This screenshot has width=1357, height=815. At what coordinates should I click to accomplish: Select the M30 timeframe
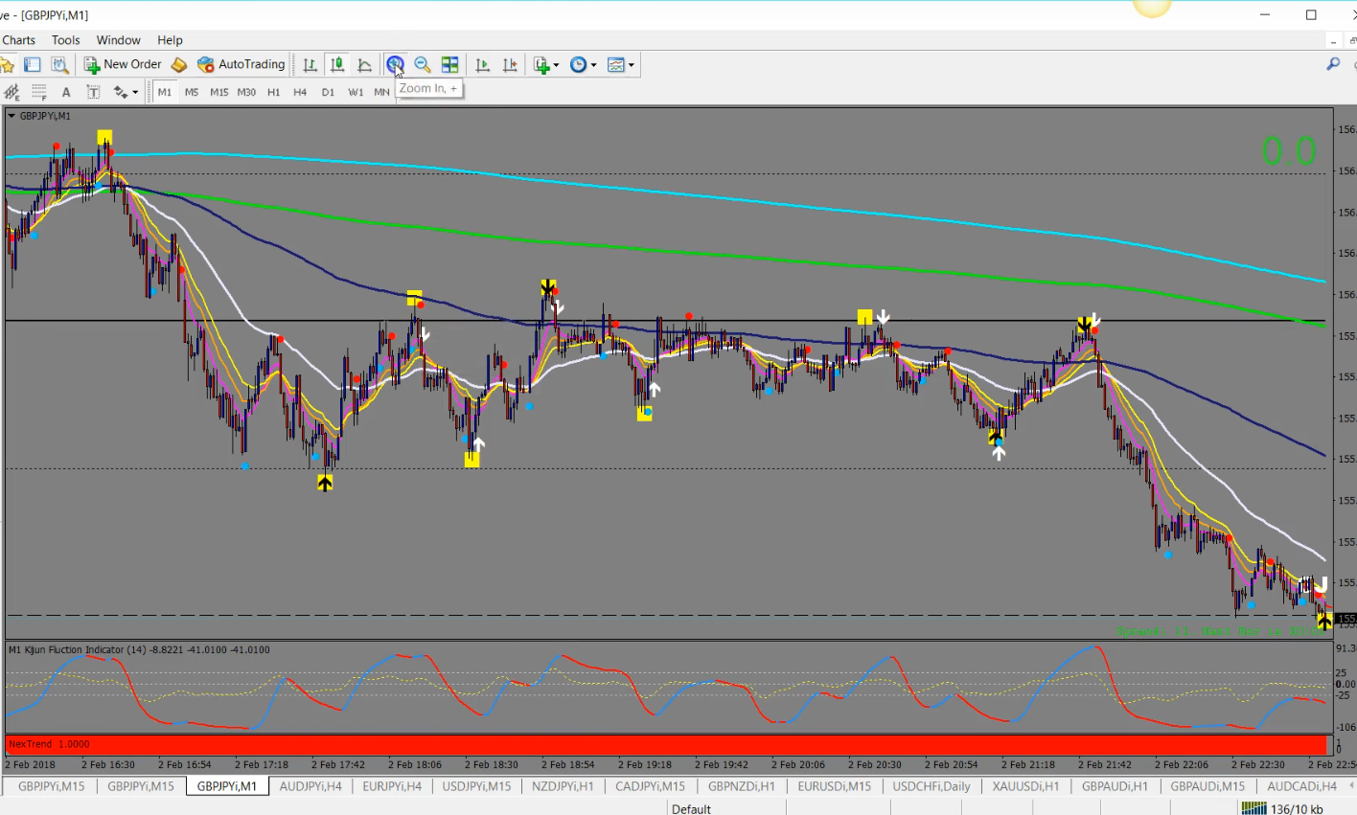tap(246, 92)
